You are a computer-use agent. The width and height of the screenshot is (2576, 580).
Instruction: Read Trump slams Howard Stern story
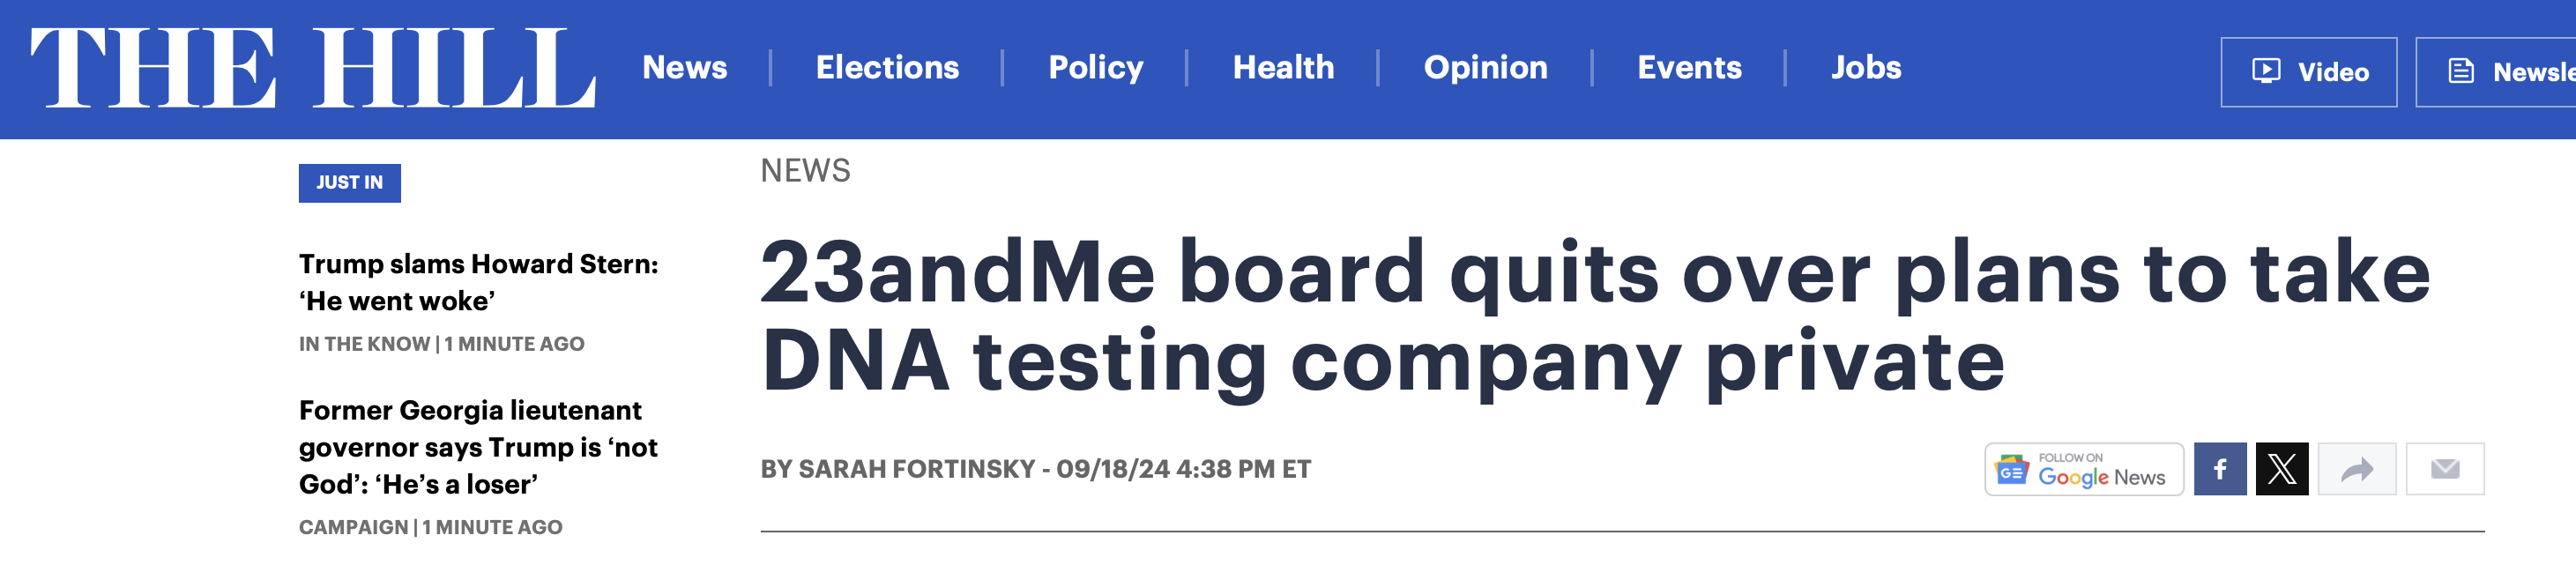pos(478,282)
